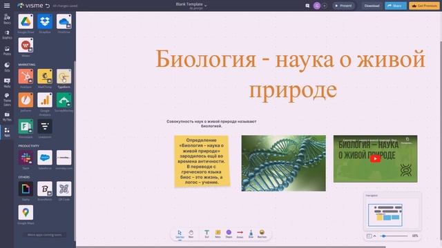Click "More apps coming soon" label
Screen dimensions: 442x248
[x=44, y=234]
